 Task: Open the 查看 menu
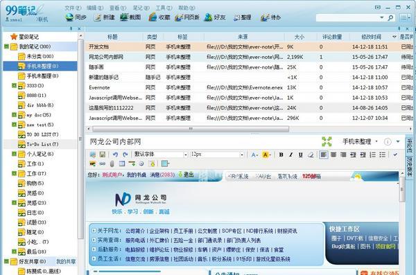click(118, 8)
